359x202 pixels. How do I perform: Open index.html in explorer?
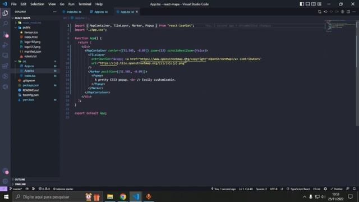pos(31,37)
